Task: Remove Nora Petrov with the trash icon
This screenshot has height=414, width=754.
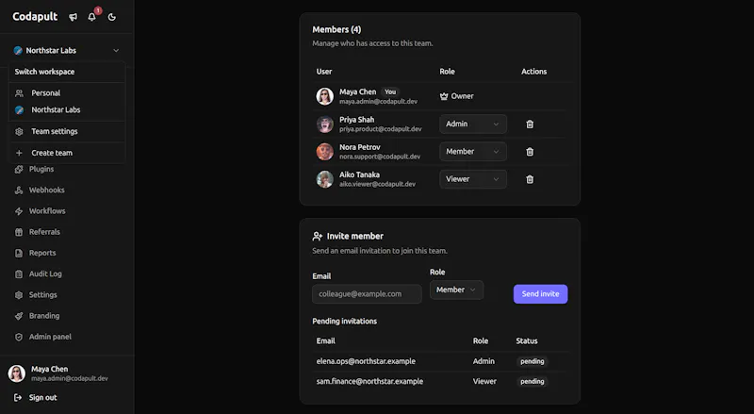Action: [530, 152]
